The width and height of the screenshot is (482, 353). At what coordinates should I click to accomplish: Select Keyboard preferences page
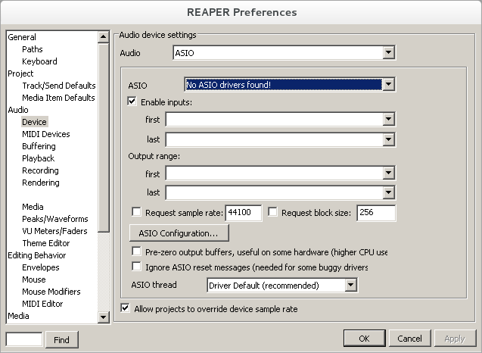pos(39,61)
